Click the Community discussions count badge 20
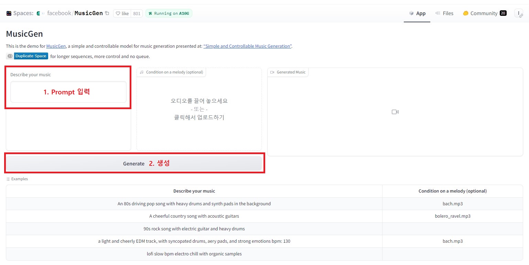 503,13
